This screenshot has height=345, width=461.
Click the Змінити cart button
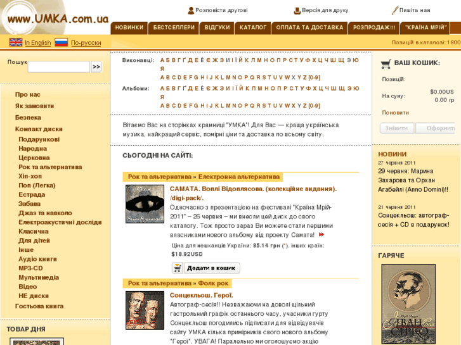(x=397, y=129)
